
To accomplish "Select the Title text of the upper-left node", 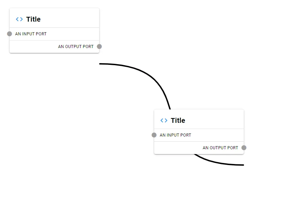I will coord(33,19).
